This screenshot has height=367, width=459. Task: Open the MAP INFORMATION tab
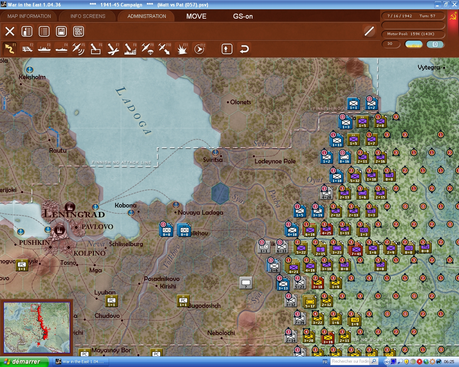pyautogui.click(x=29, y=16)
